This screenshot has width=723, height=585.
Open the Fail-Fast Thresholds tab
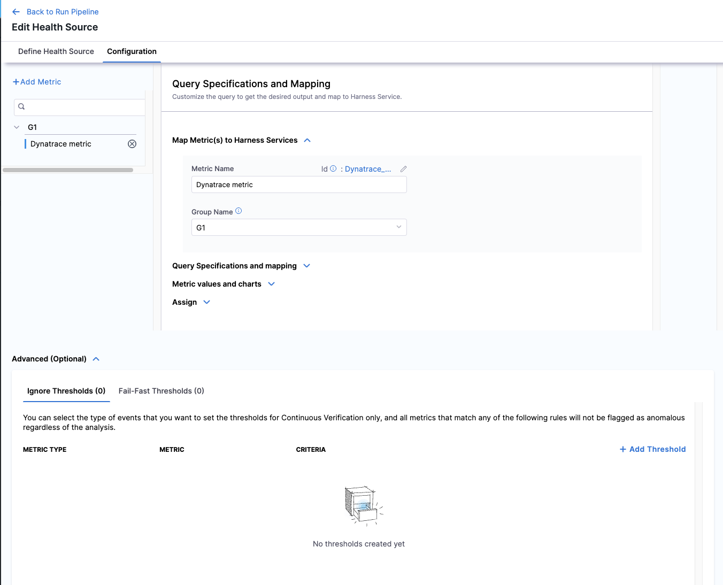pyautogui.click(x=161, y=391)
